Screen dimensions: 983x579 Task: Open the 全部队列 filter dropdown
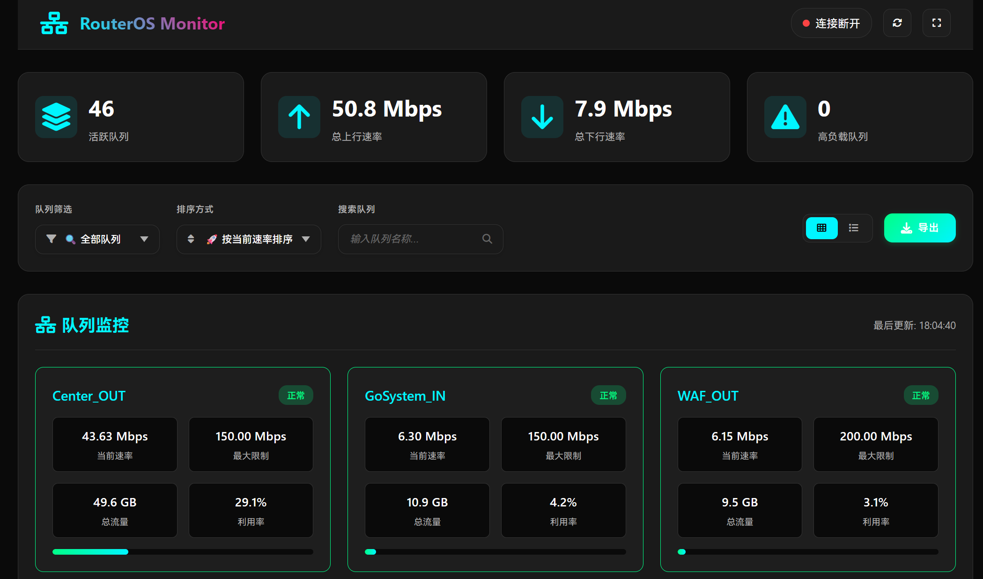(x=97, y=239)
